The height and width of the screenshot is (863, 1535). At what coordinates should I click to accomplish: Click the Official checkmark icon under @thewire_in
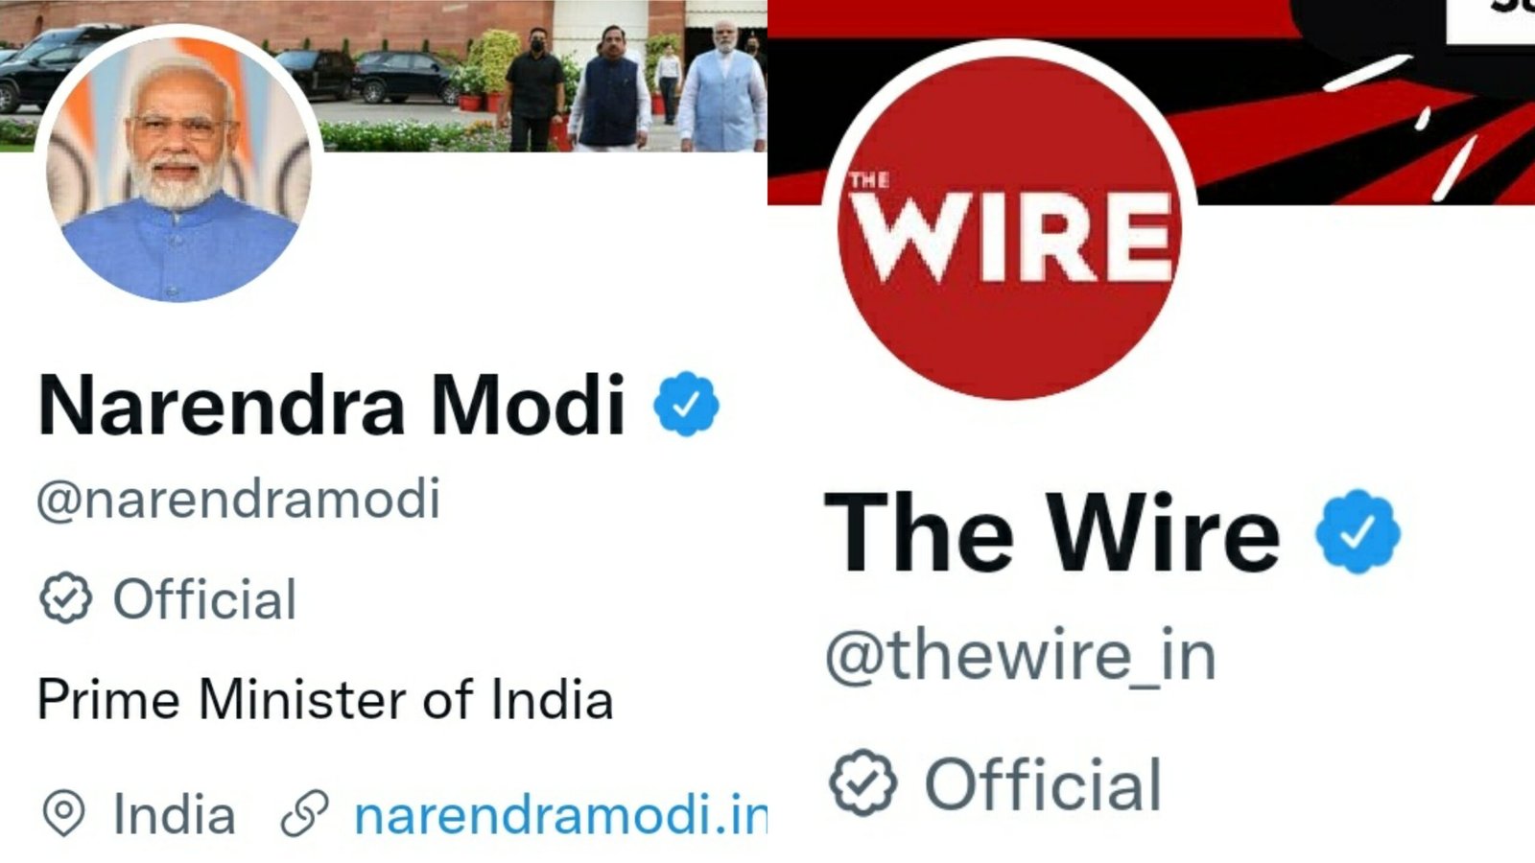click(862, 782)
